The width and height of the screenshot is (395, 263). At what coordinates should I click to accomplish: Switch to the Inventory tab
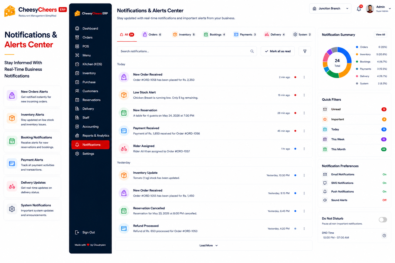click(x=184, y=35)
